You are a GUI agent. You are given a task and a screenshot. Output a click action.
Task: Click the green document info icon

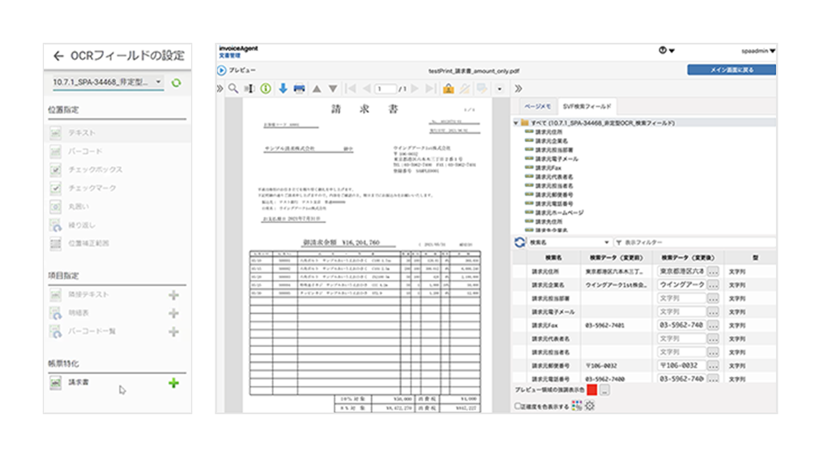pyautogui.click(x=266, y=88)
